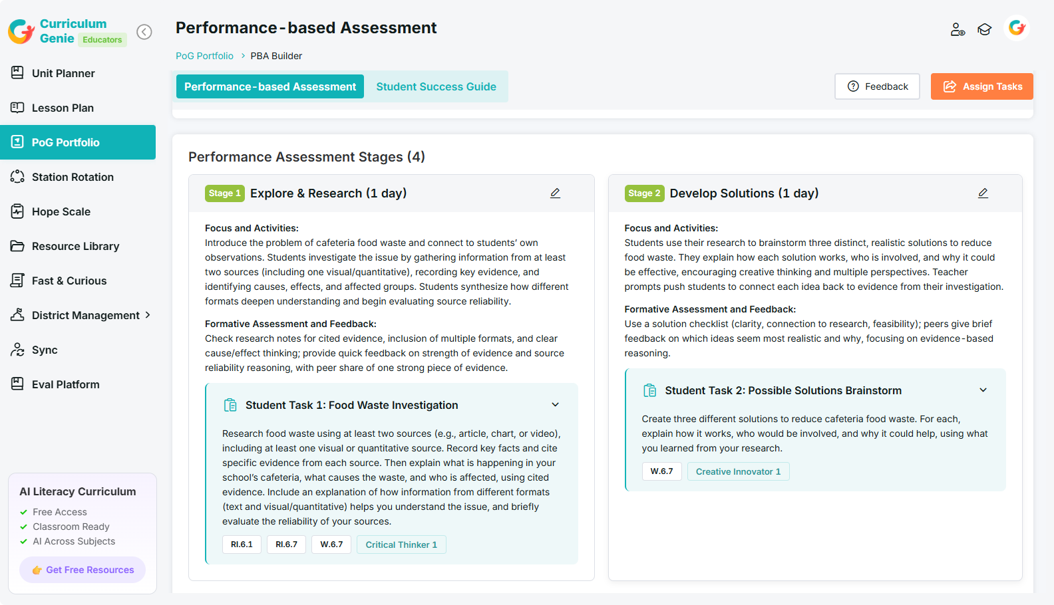The width and height of the screenshot is (1054, 605).
Task: Click the 'AI Across Subjects' list entry
Action: (74, 541)
